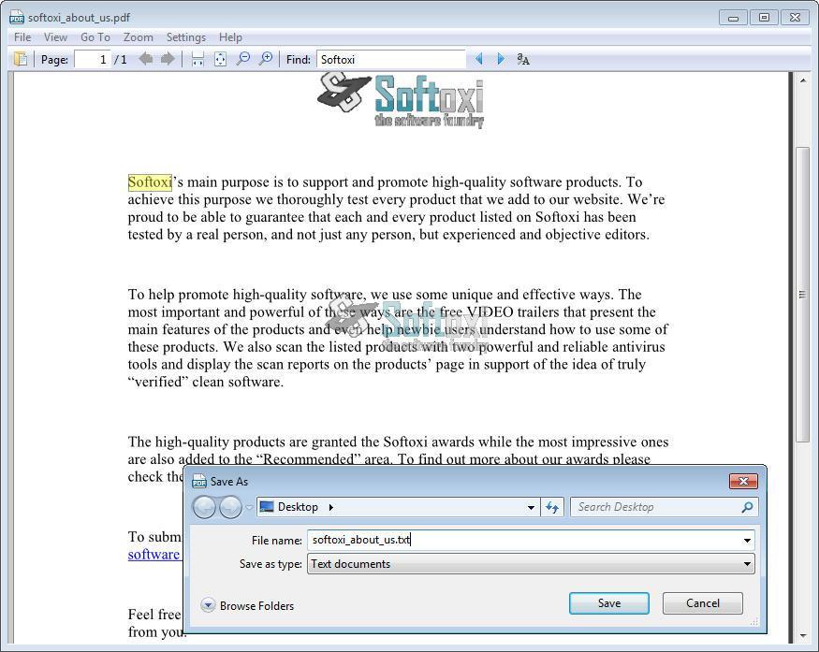Minimize the PDF viewer window
This screenshot has width=819, height=652.
pyautogui.click(x=733, y=18)
